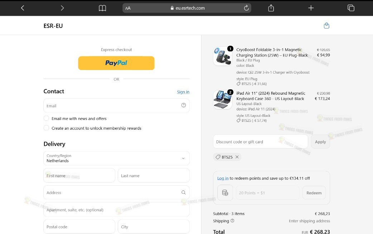Open a new tab with plus icon
Image resolution: width=373 pixels, height=234 pixels.
tap(311, 8)
